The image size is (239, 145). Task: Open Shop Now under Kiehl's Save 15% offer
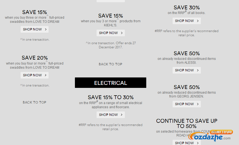[111, 33]
